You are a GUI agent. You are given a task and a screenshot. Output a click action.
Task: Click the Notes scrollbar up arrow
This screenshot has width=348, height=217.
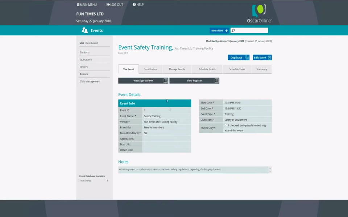click(x=270, y=168)
